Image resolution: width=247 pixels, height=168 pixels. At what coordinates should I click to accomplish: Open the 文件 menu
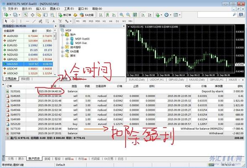tap(13, 9)
